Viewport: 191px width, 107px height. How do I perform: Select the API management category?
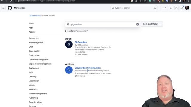[x=36, y=43]
